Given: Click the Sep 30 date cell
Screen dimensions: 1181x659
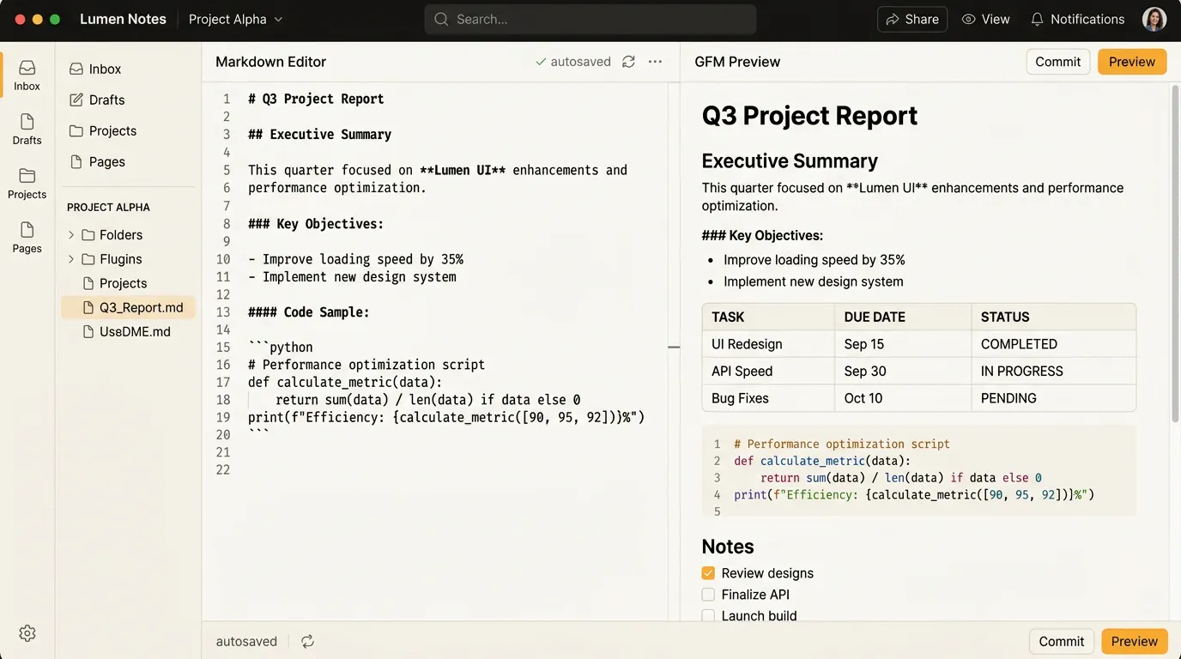Looking at the screenshot, I should pyautogui.click(x=903, y=372).
